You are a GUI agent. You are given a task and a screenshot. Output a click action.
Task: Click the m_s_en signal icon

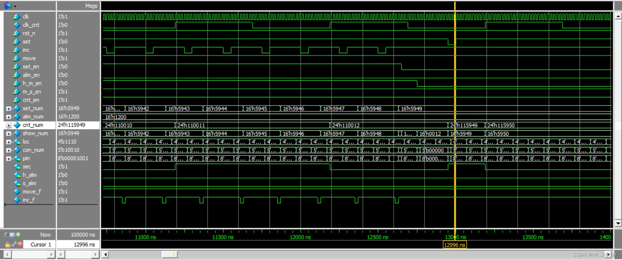17,92
